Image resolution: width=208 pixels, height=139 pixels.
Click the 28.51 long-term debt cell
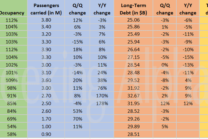point(133,134)
